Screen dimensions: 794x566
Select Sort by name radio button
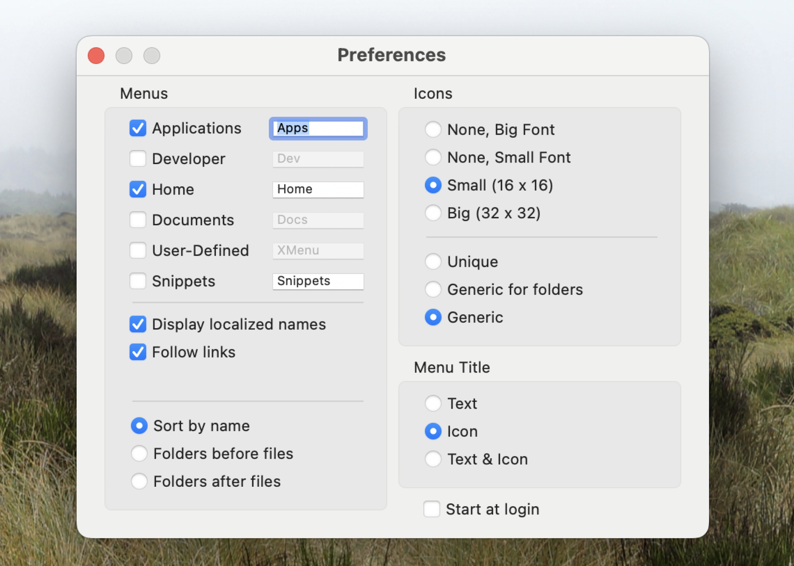pos(139,426)
